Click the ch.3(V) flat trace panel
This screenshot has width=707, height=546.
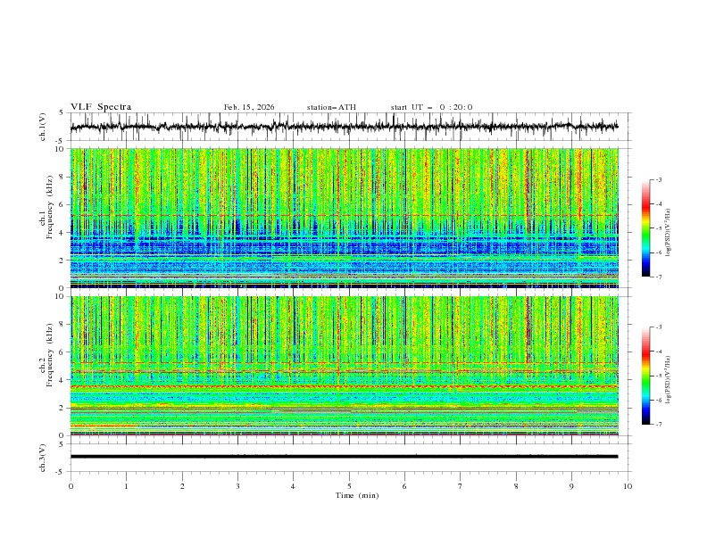pos(348,457)
